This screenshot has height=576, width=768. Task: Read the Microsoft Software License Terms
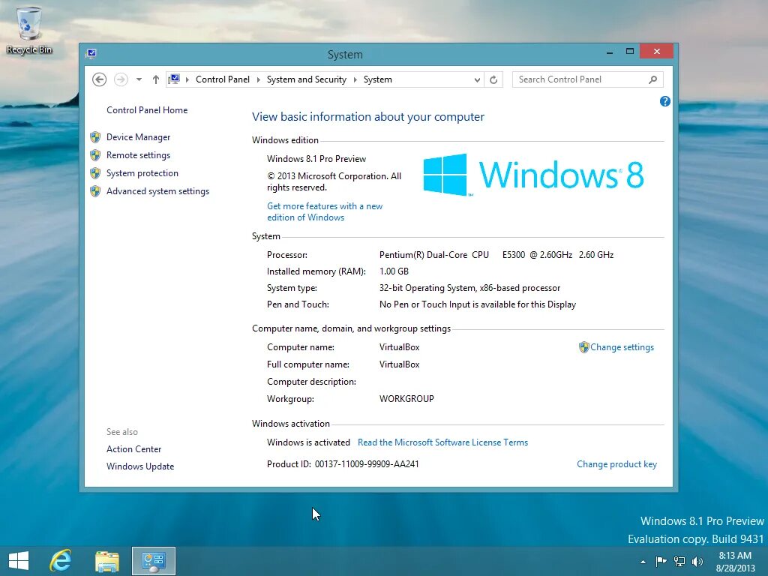tap(442, 442)
